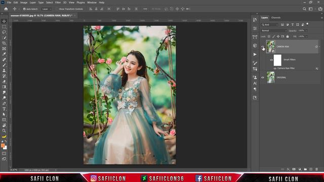Add a layer style fx button
The image size is (324, 182).
(288, 169)
